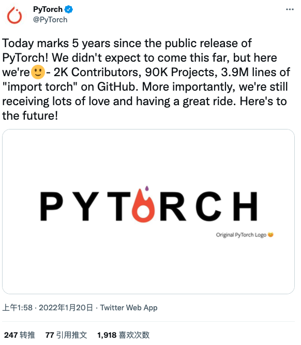Click the blue verified badge icon
Screen dimensions: 301x345
click(69, 9)
